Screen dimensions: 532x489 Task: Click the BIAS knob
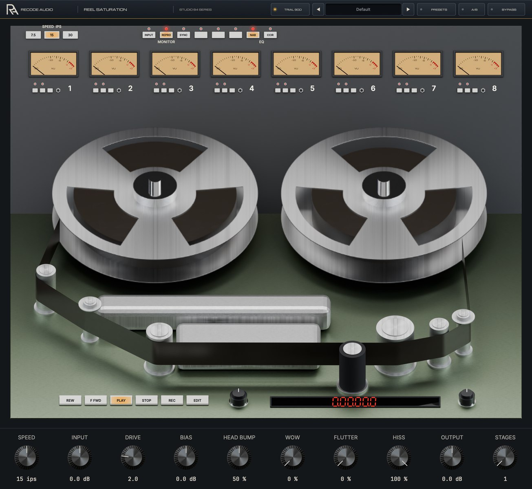tap(186, 457)
